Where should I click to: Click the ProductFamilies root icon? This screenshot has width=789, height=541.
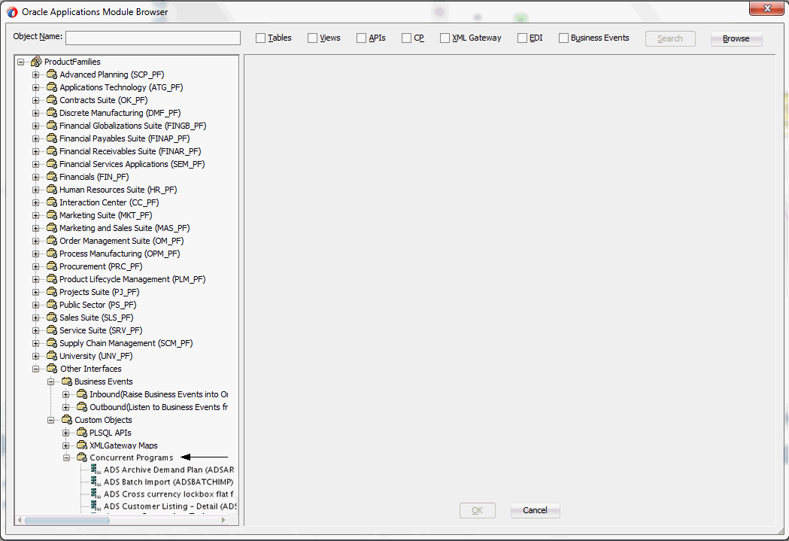coord(36,62)
